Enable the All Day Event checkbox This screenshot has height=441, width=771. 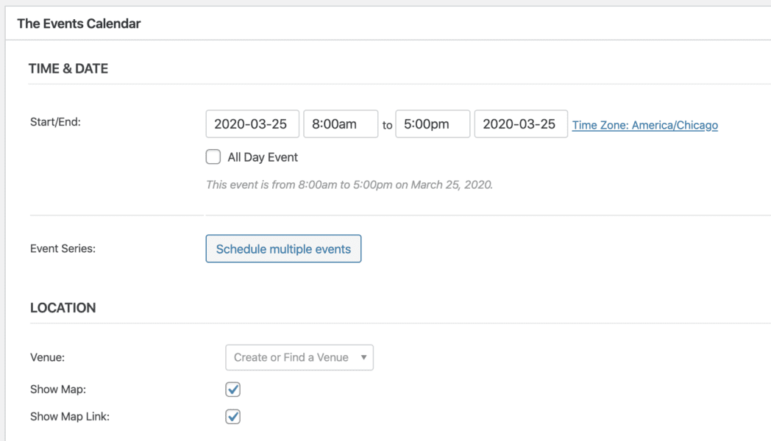click(x=213, y=157)
